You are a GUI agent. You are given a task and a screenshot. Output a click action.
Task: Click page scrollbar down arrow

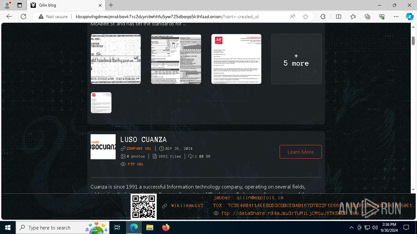point(413,189)
